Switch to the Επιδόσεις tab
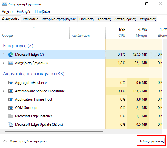Image resolution: width=167 pixels, height=148 pixels. [x=30, y=19]
